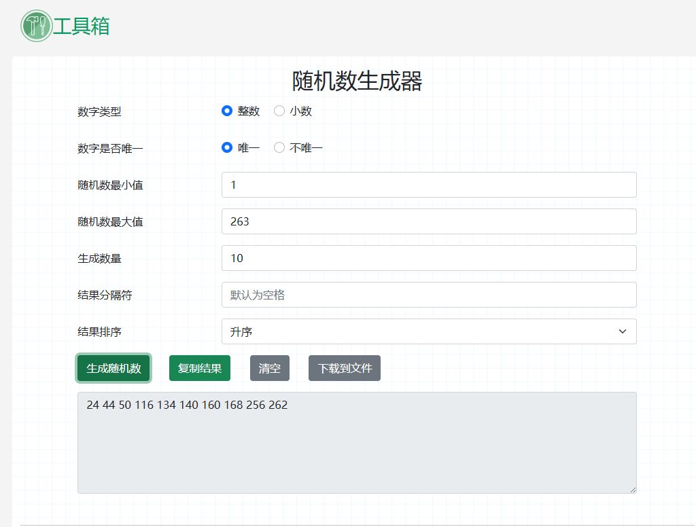Click the 数字是否唯一 label
Viewport: 696px width, 527px height.
[110, 148]
